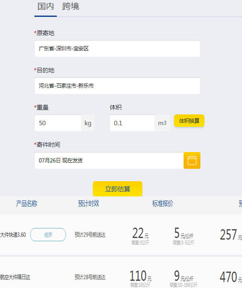
Task: Click the kg unit label
Action: (88, 123)
